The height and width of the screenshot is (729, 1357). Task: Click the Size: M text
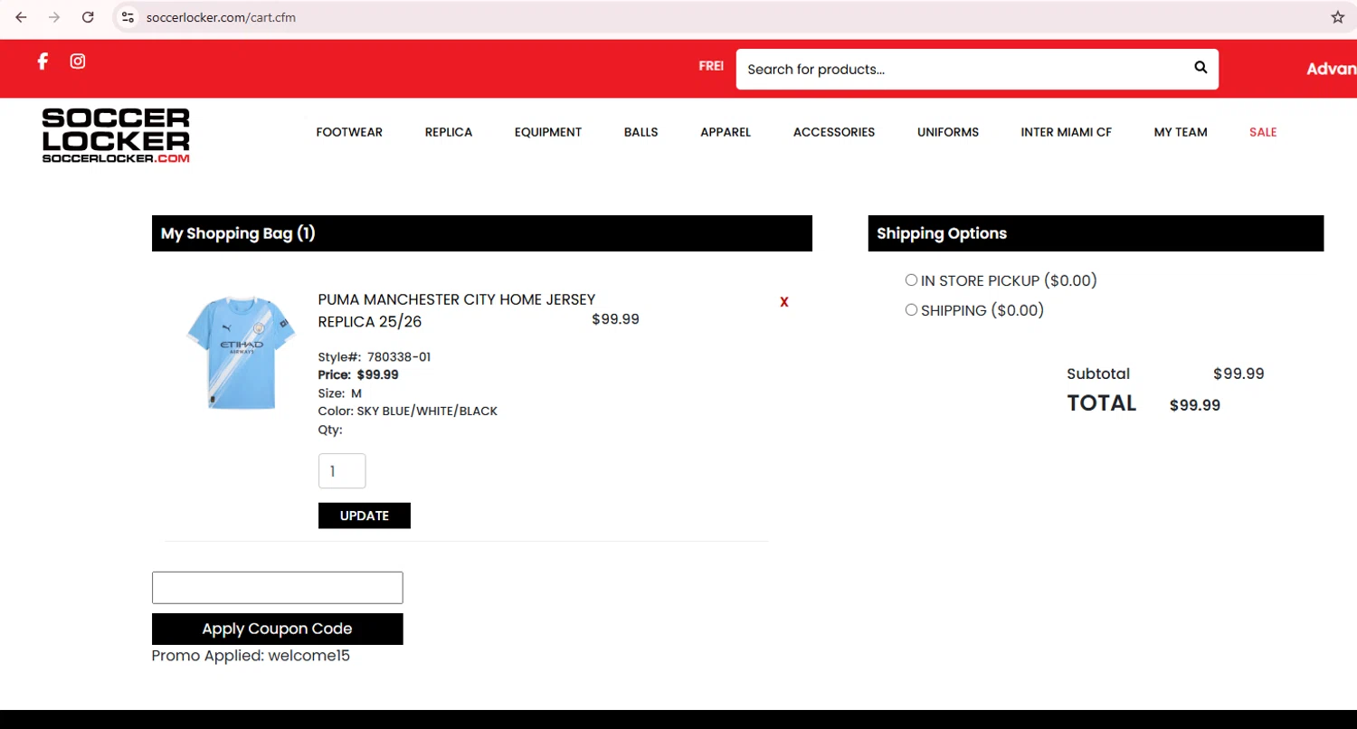[340, 393]
